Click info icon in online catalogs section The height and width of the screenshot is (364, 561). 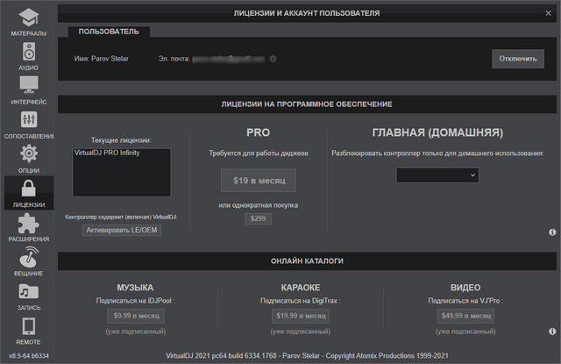tap(552, 332)
